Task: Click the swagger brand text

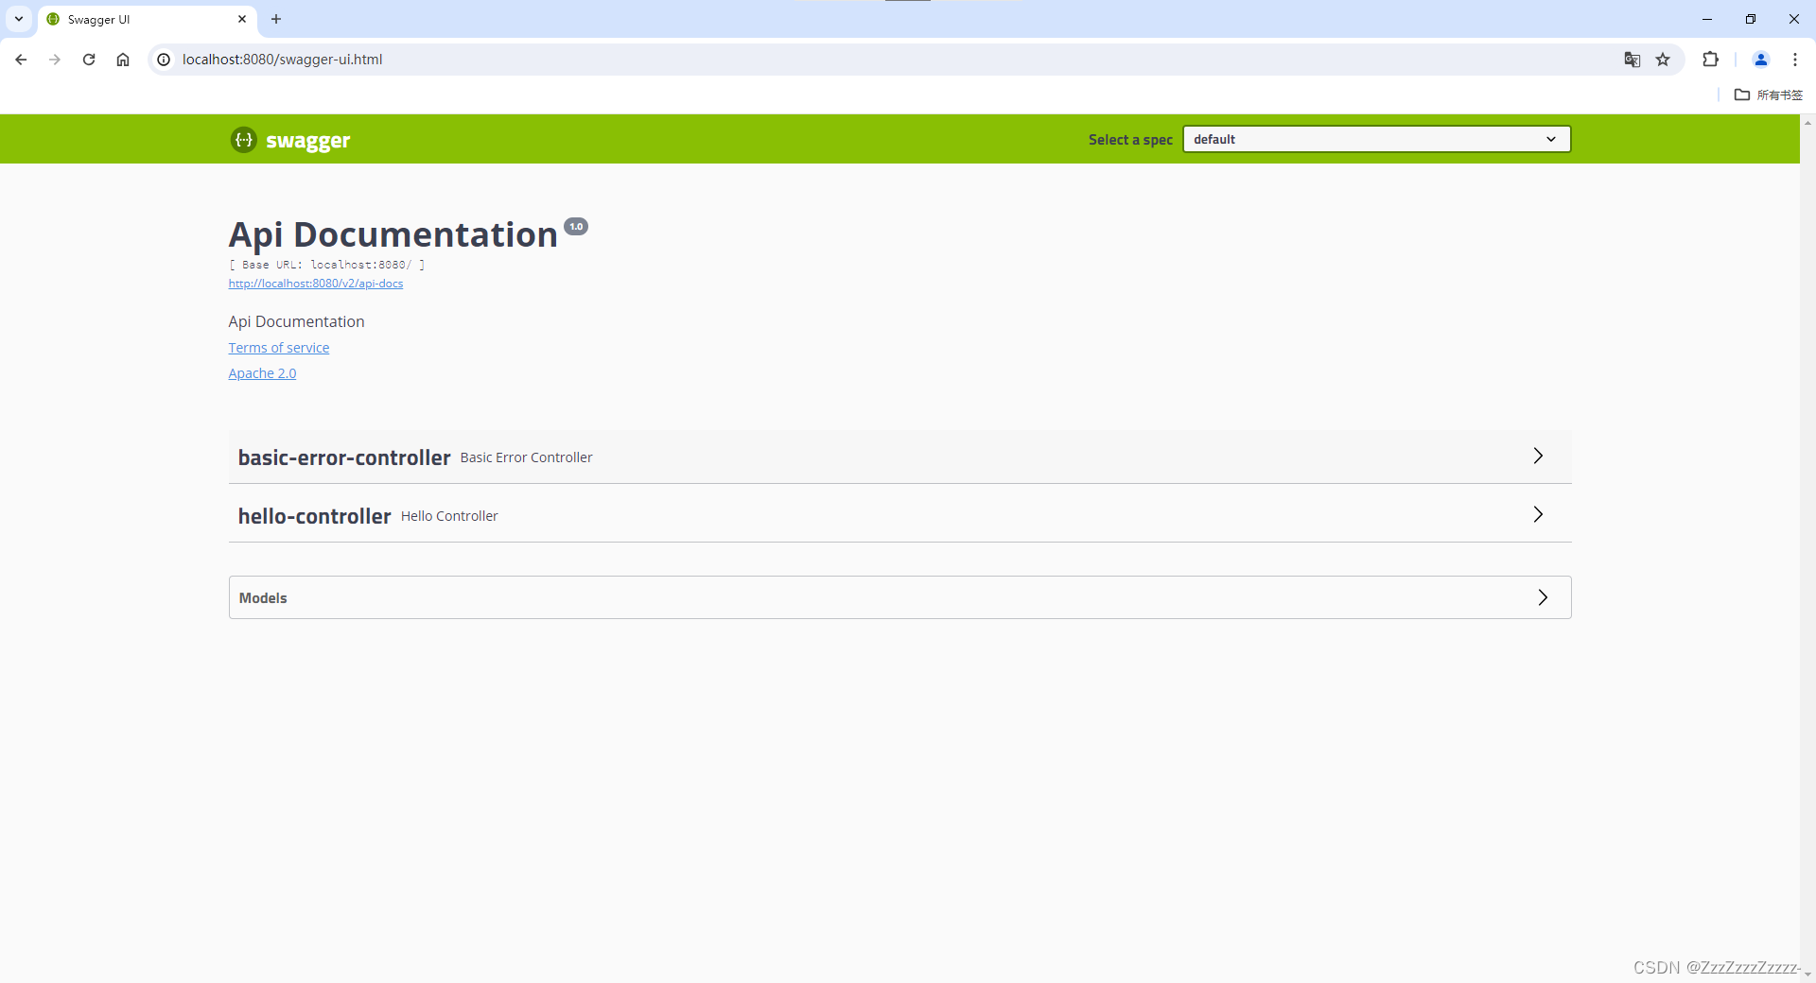Action: pyautogui.click(x=308, y=141)
